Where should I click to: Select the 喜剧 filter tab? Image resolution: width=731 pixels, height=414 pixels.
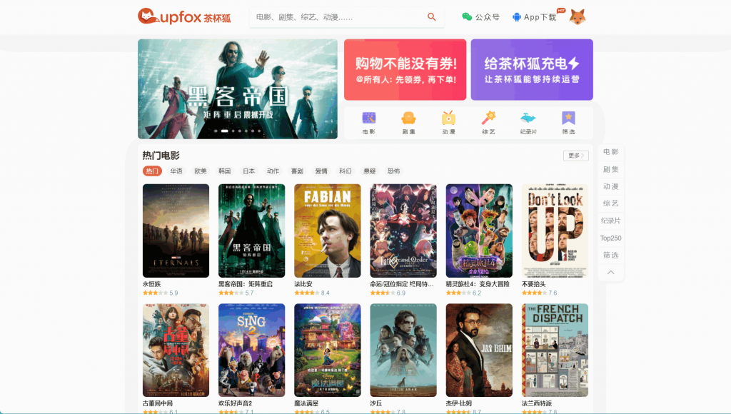(x=297, y=171)
